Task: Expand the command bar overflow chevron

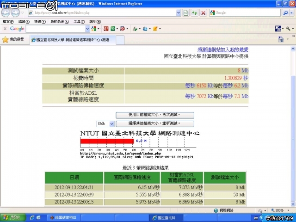Action: click(x=293, y=36)
